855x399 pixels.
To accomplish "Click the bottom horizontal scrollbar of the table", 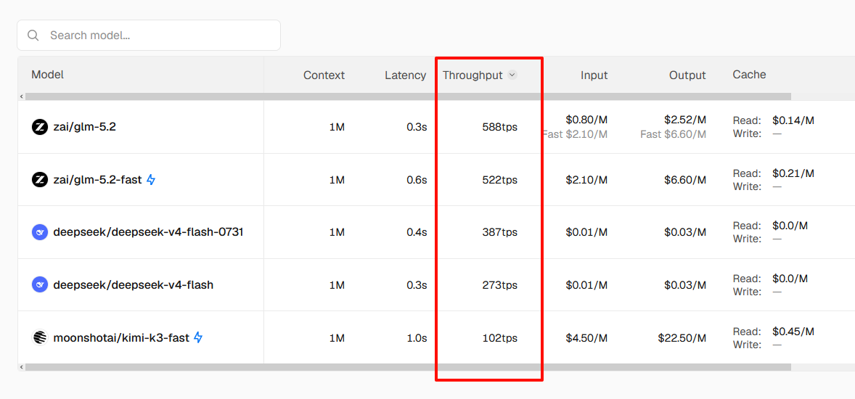I will [x=408, y=367].
